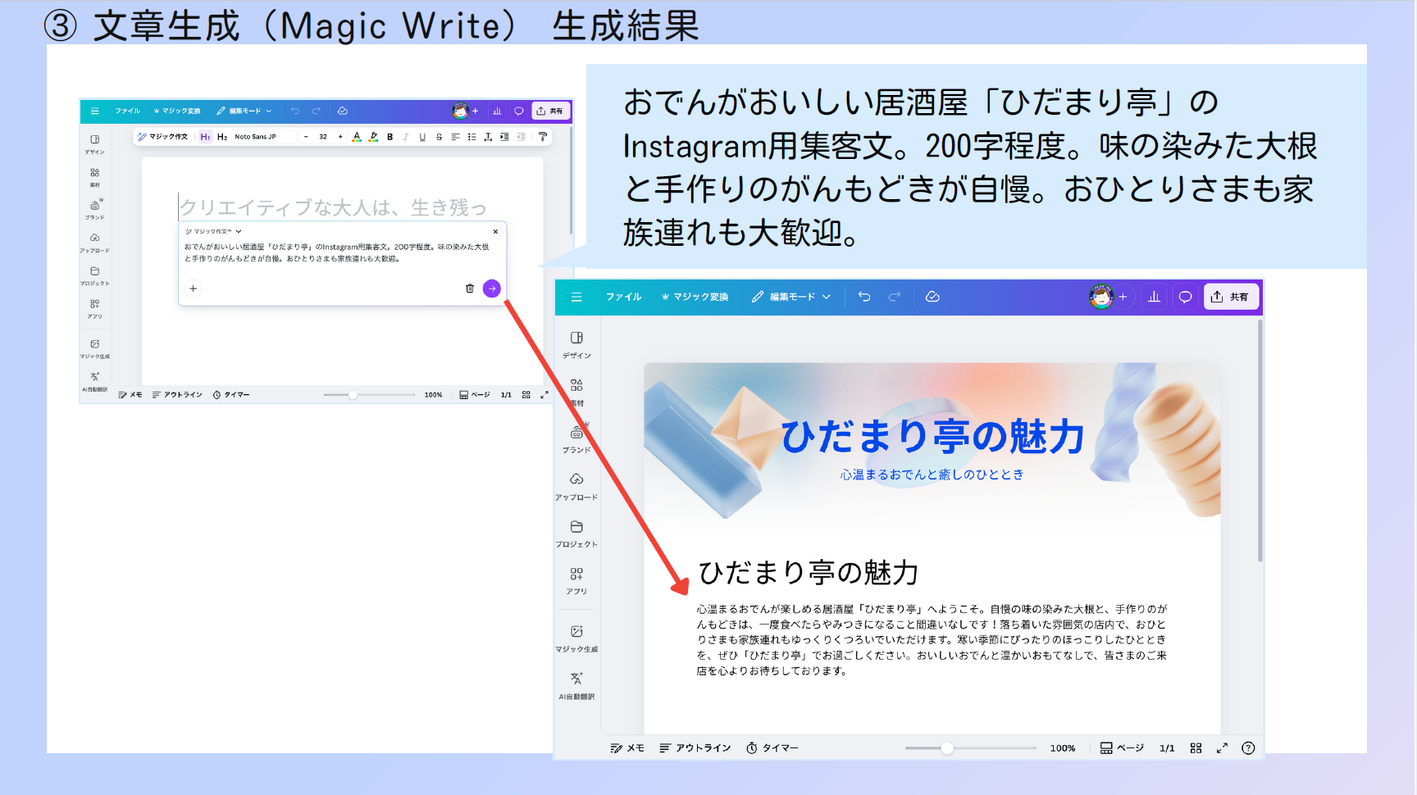
Task: Open the hamburger menu in the generated-result window
Action: (576, 297)
